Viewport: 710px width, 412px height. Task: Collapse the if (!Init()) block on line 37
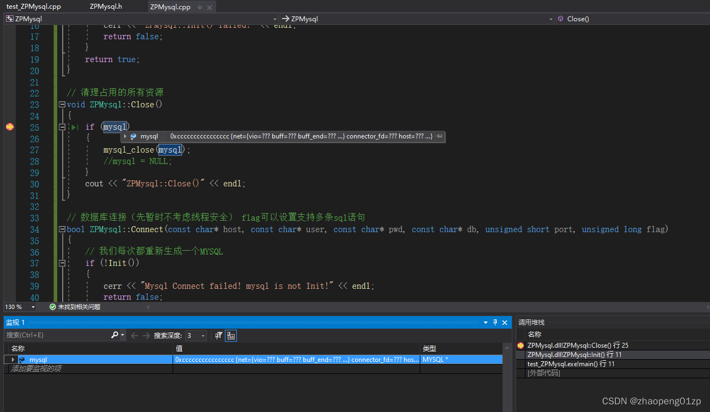(x=63, y=263)
